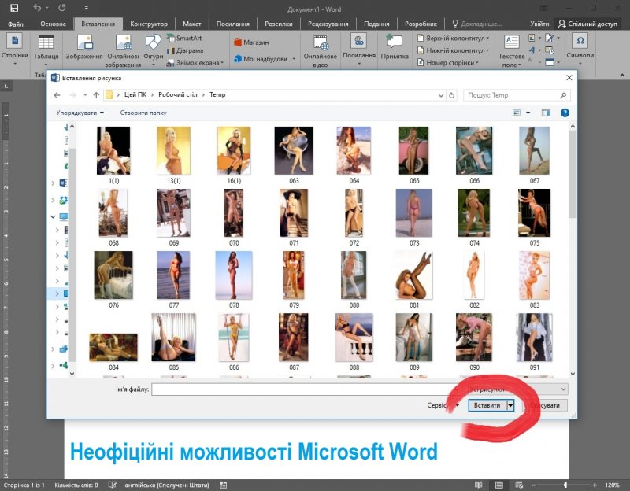Toggle the preview pane in file dialog
The width and height of the screenshot is (630, 491).
click(x=545, y=113)
